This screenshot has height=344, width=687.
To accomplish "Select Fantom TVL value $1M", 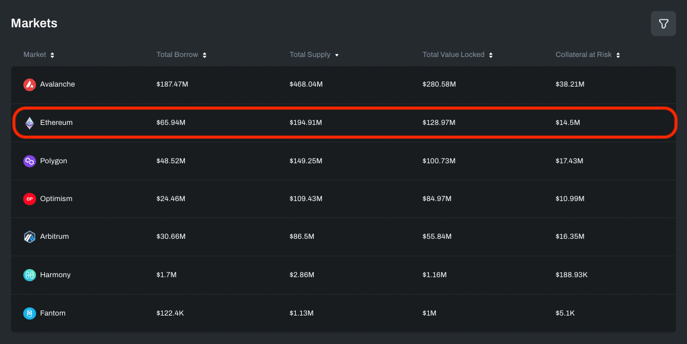I will (x=430, y=313).
